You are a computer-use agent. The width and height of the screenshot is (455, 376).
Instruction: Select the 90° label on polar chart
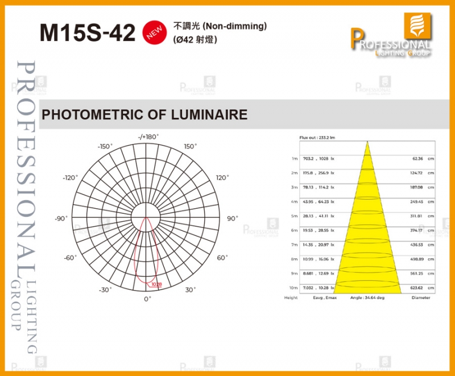[232, 218]
